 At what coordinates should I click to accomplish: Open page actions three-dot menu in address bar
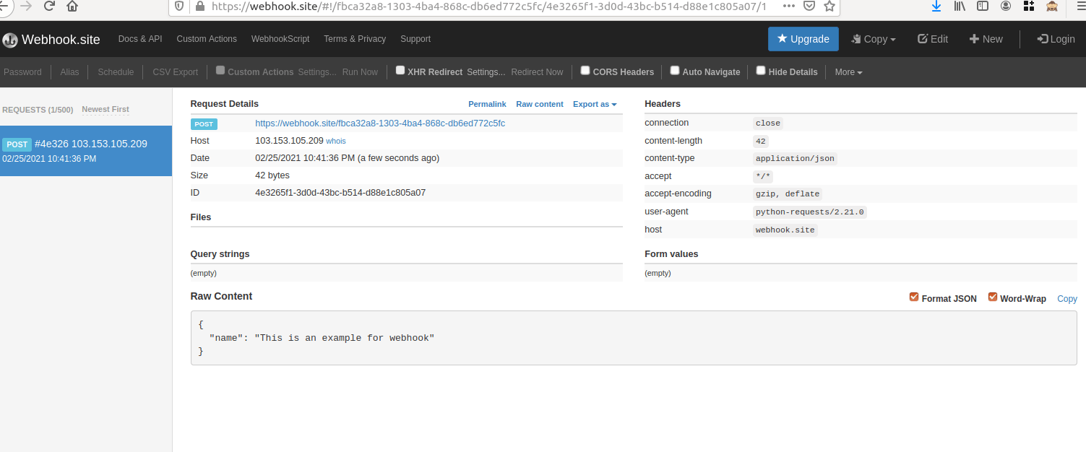[789, 6]
